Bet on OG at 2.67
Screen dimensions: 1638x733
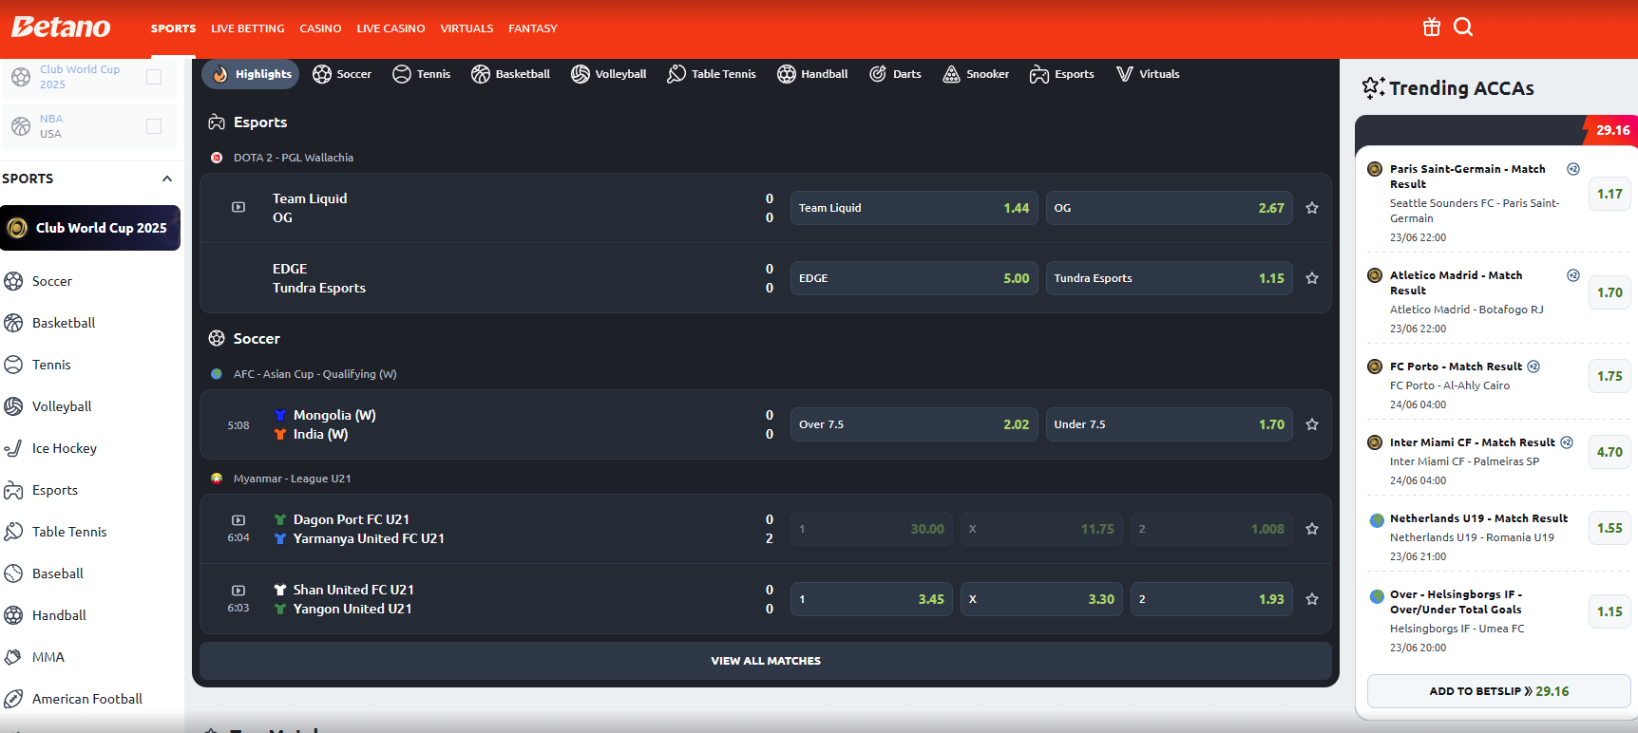[1169, 208]
